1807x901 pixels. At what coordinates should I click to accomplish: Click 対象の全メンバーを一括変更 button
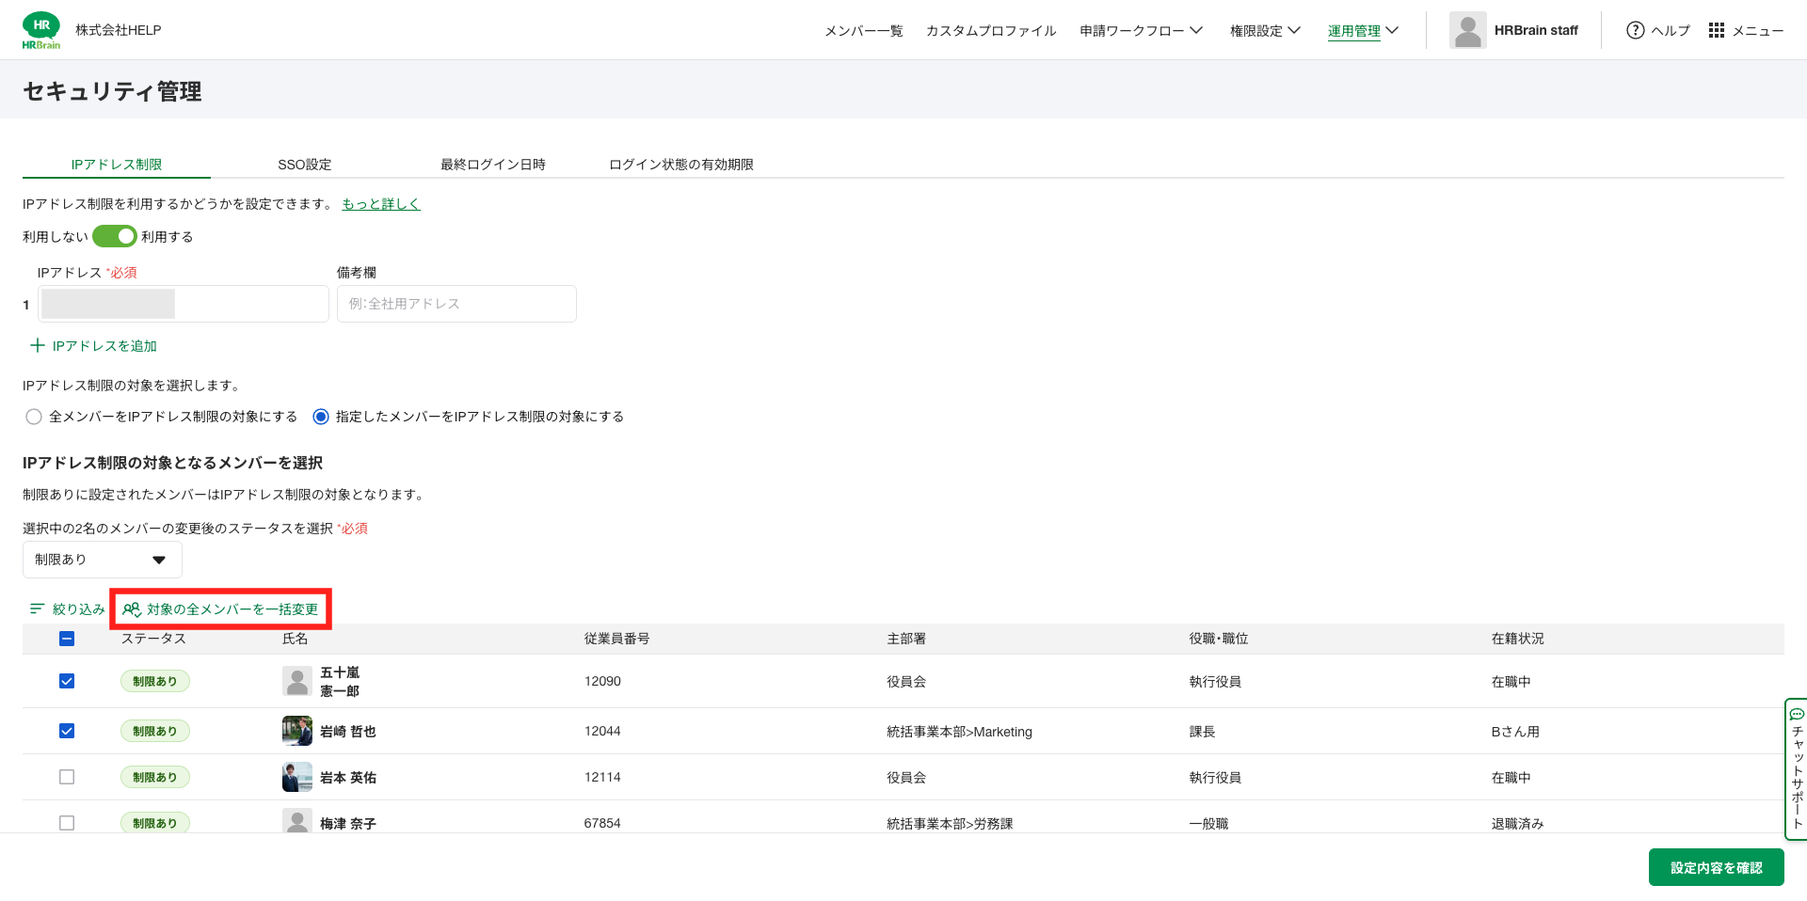tap(221, 609)
